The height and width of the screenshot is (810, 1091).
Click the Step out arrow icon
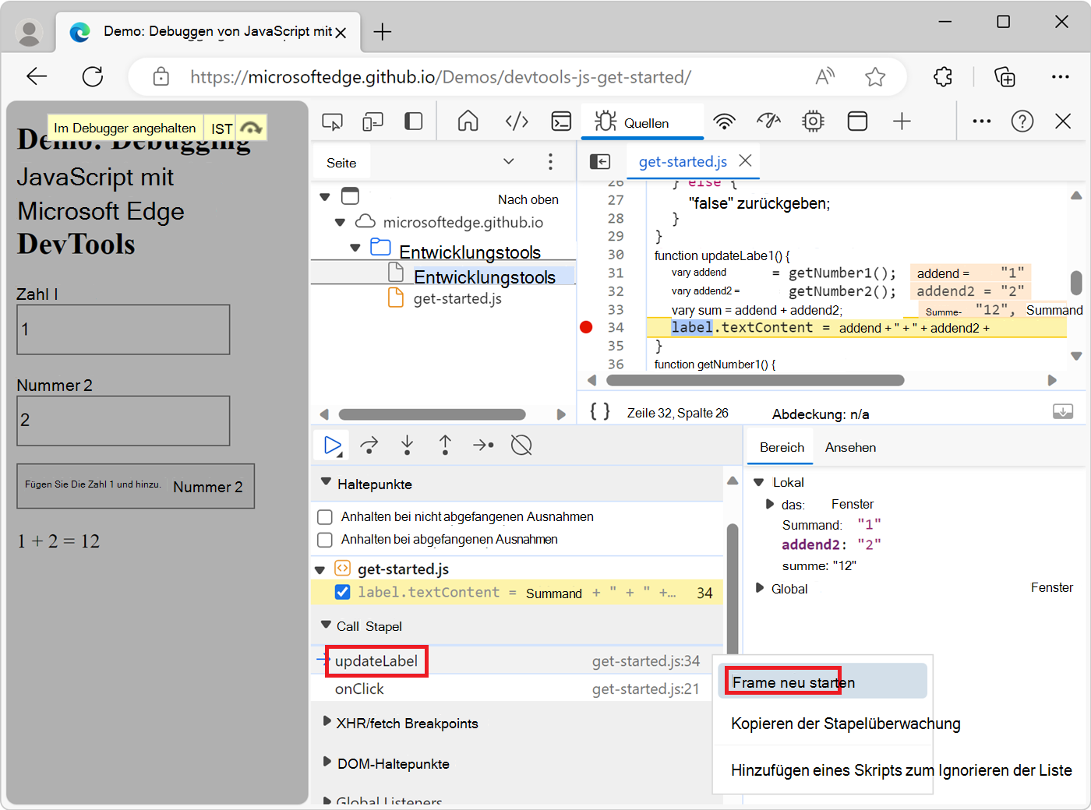click(x=445, y=445)
